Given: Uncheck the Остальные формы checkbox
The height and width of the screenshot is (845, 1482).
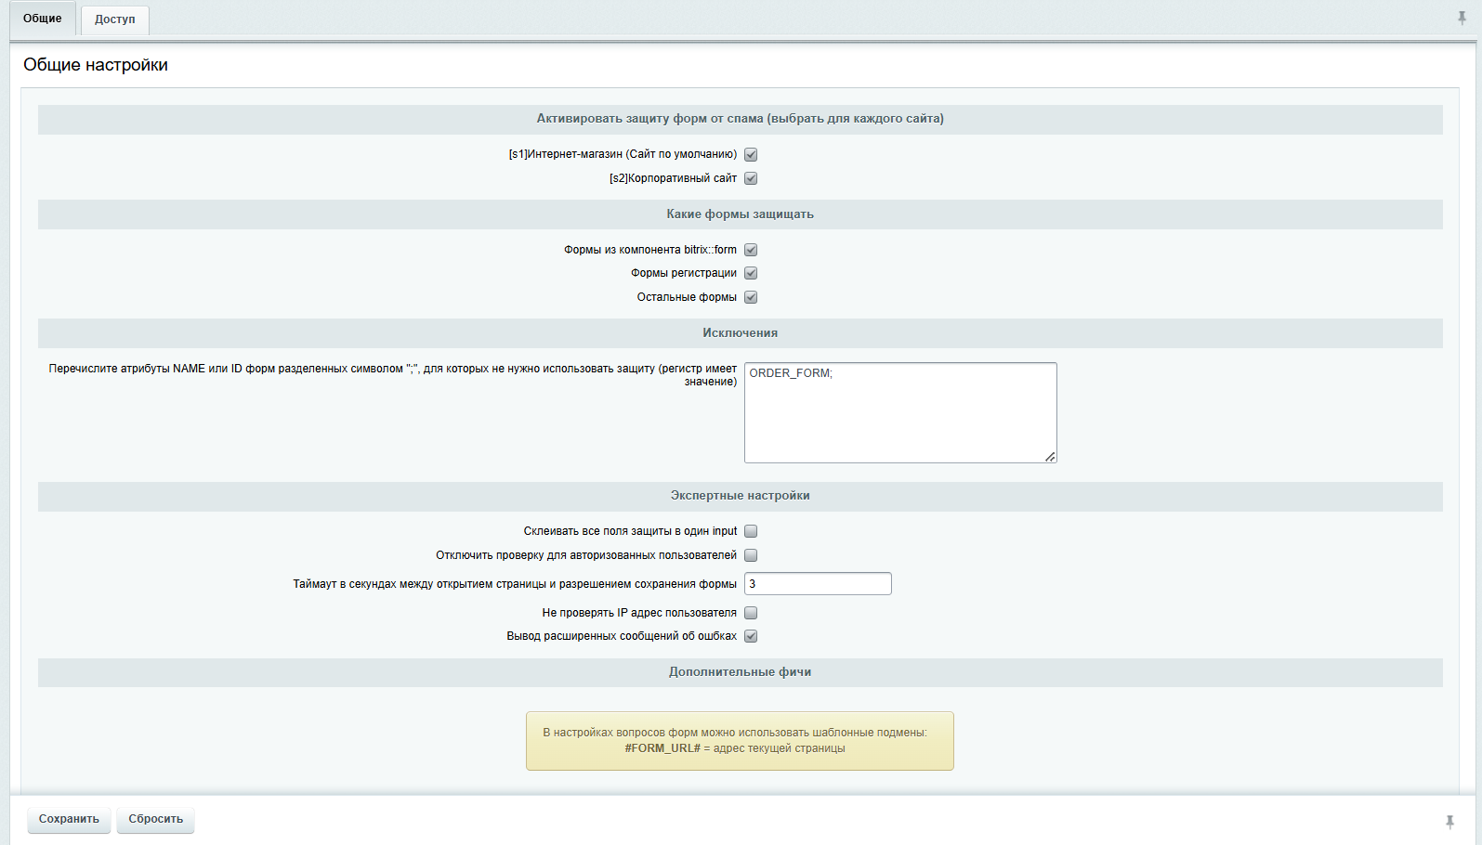Looking at the screenshot, I should coord(751,297).
